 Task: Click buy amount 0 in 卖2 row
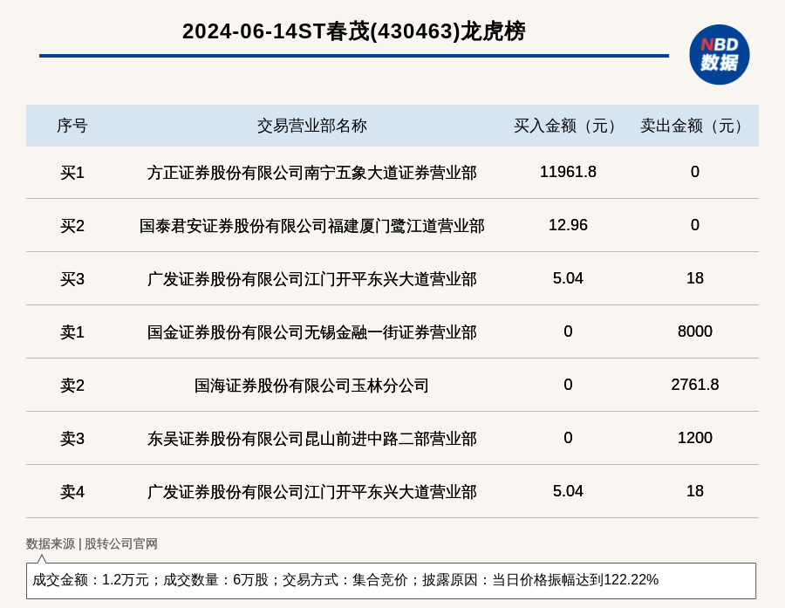[568, 384]
